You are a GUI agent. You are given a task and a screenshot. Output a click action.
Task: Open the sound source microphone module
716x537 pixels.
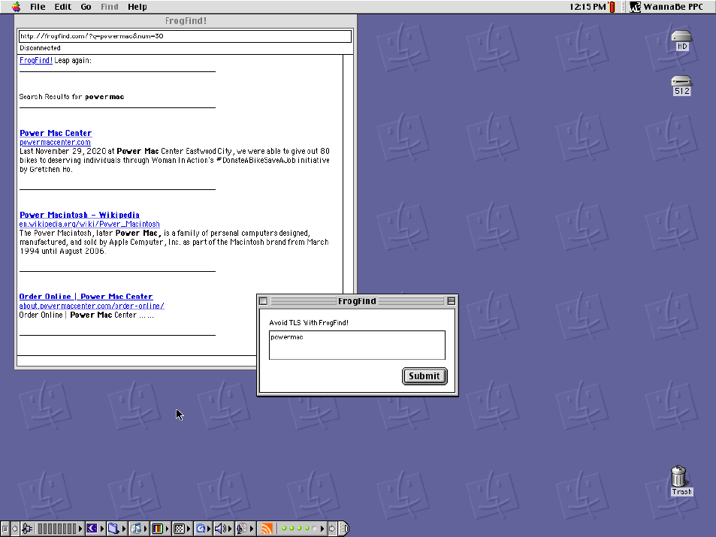point(242,529)
